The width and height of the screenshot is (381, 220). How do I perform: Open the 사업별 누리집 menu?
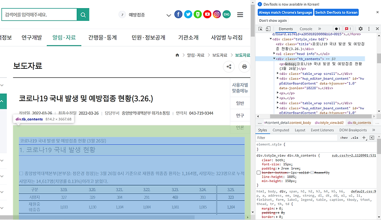227,37
